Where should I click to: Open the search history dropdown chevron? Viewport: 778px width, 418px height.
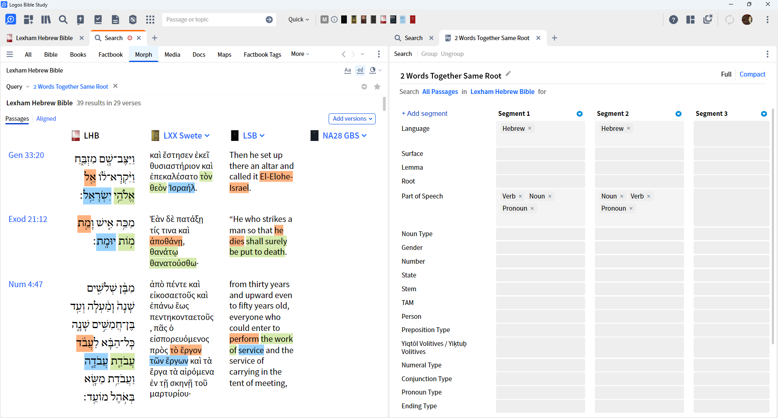(363, 54)
